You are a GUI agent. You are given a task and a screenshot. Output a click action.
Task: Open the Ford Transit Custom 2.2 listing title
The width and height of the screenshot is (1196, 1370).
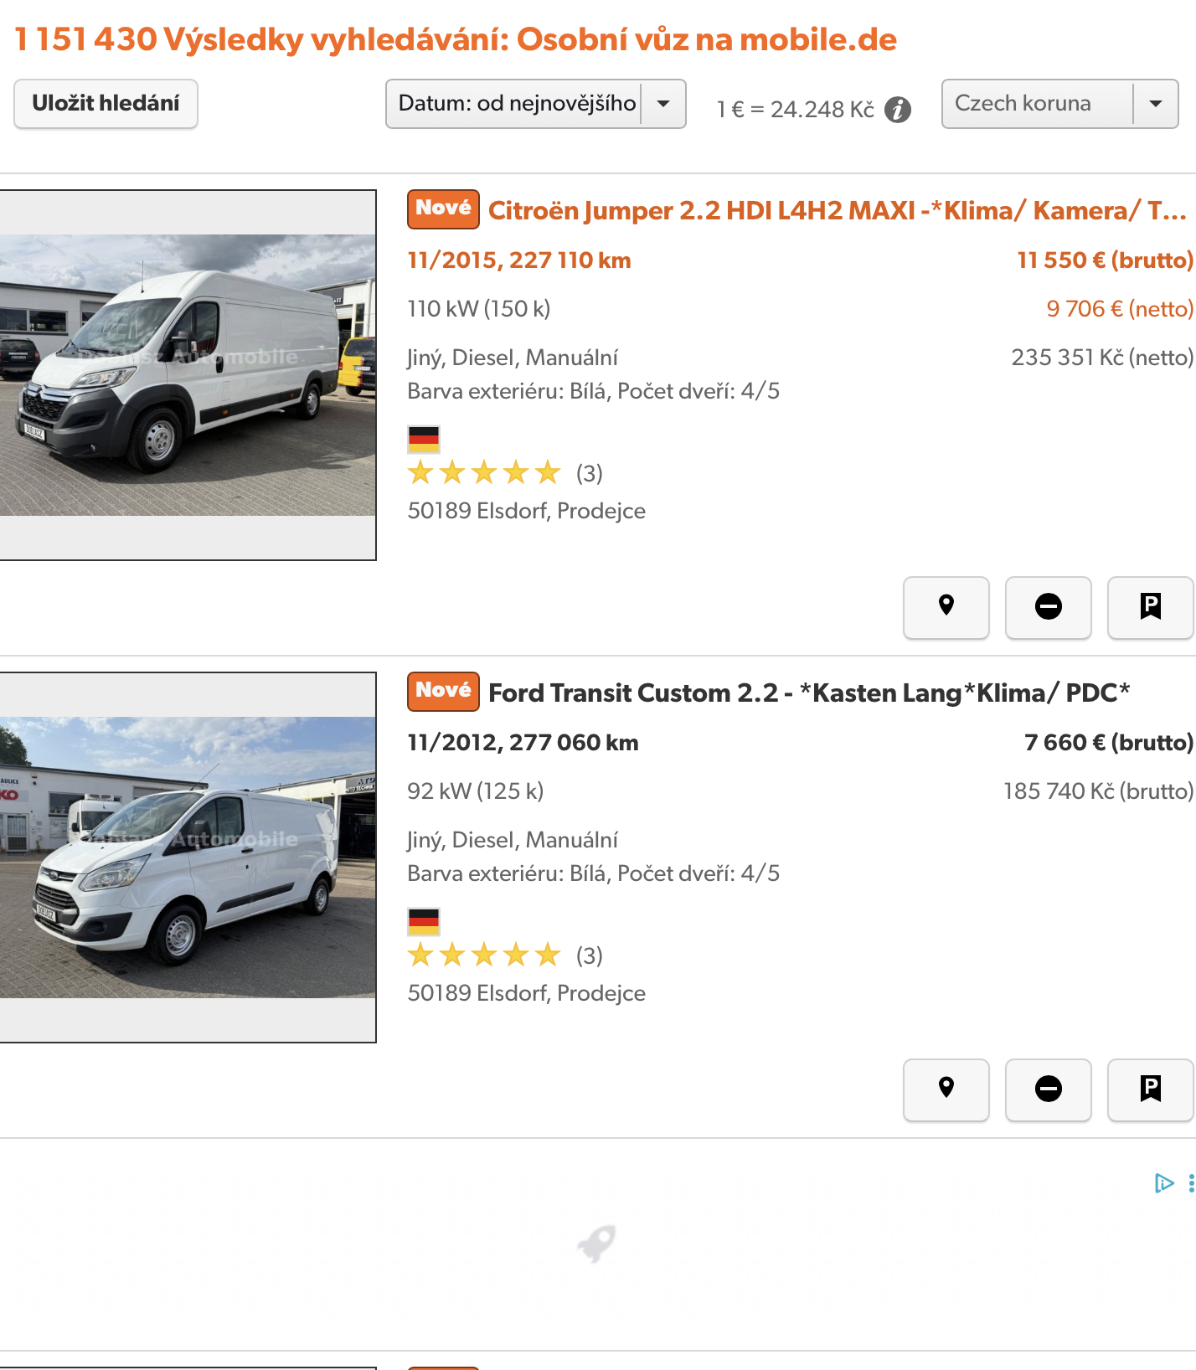point(809,693)
